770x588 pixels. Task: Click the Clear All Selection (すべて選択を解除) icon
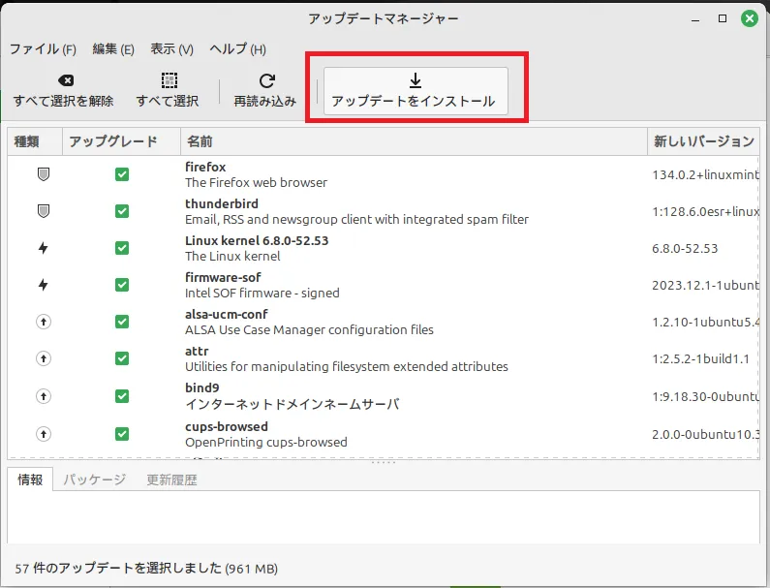point(64,81)
